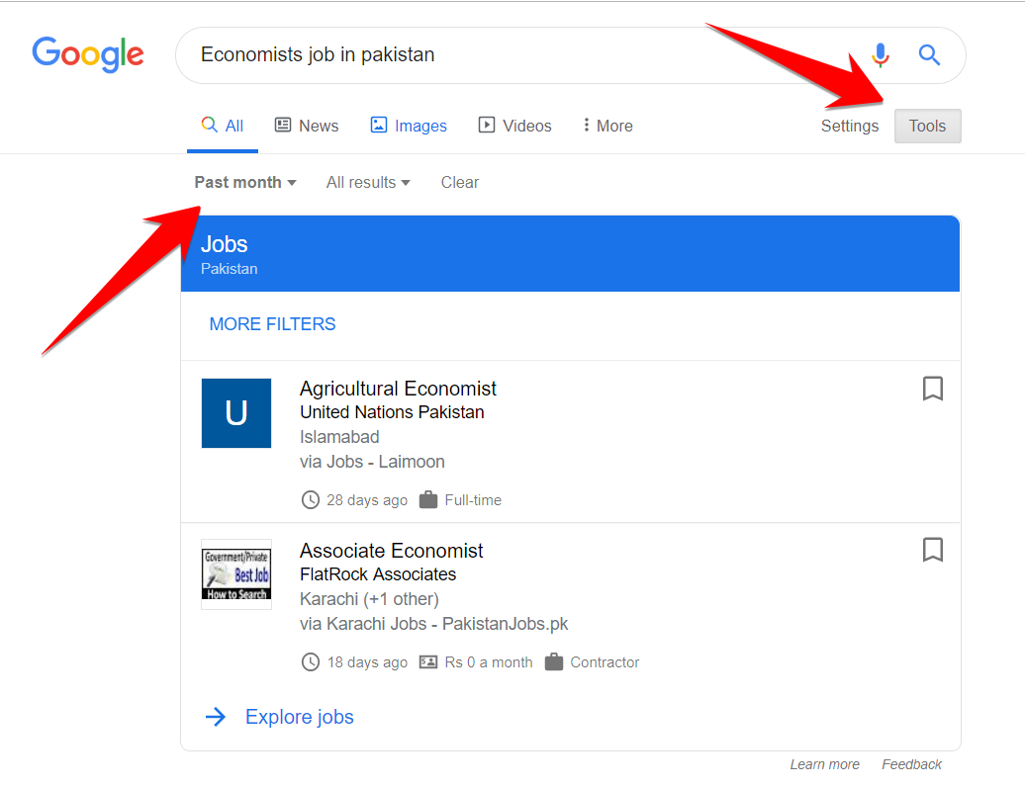This screenshot has width=1025, height=788.
Task: Switch to the Images tab
Action: pyautogui.click(x=409, y=126)
